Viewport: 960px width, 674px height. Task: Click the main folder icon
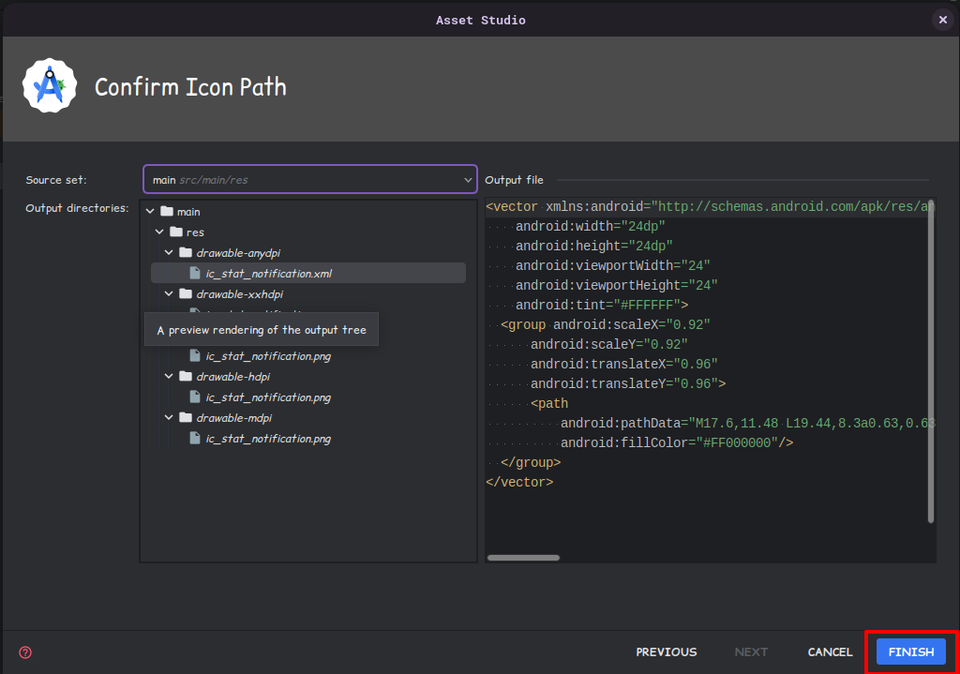(x=167, y=212)
